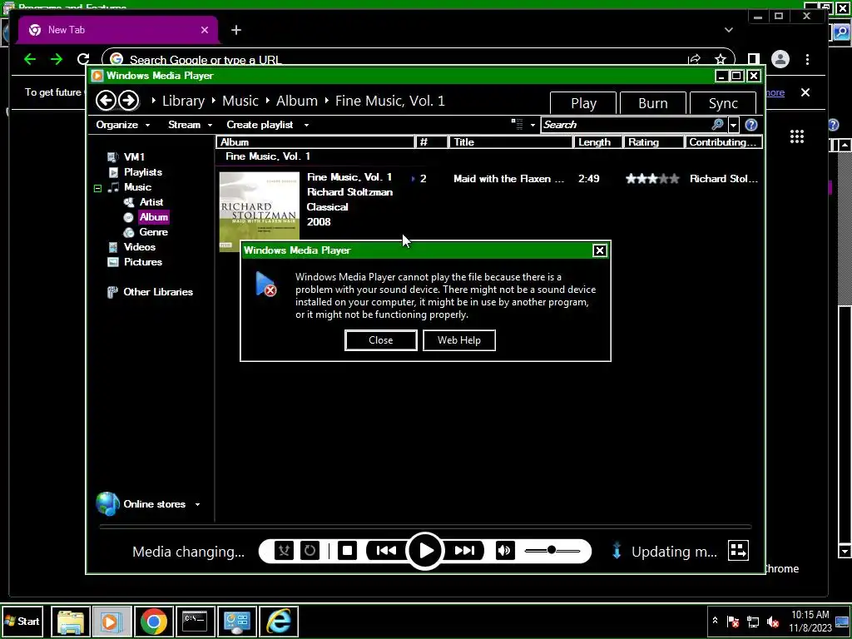Screen dimensions: 852x639
Task: Click the seek progress bar
Action: [425, 527]
